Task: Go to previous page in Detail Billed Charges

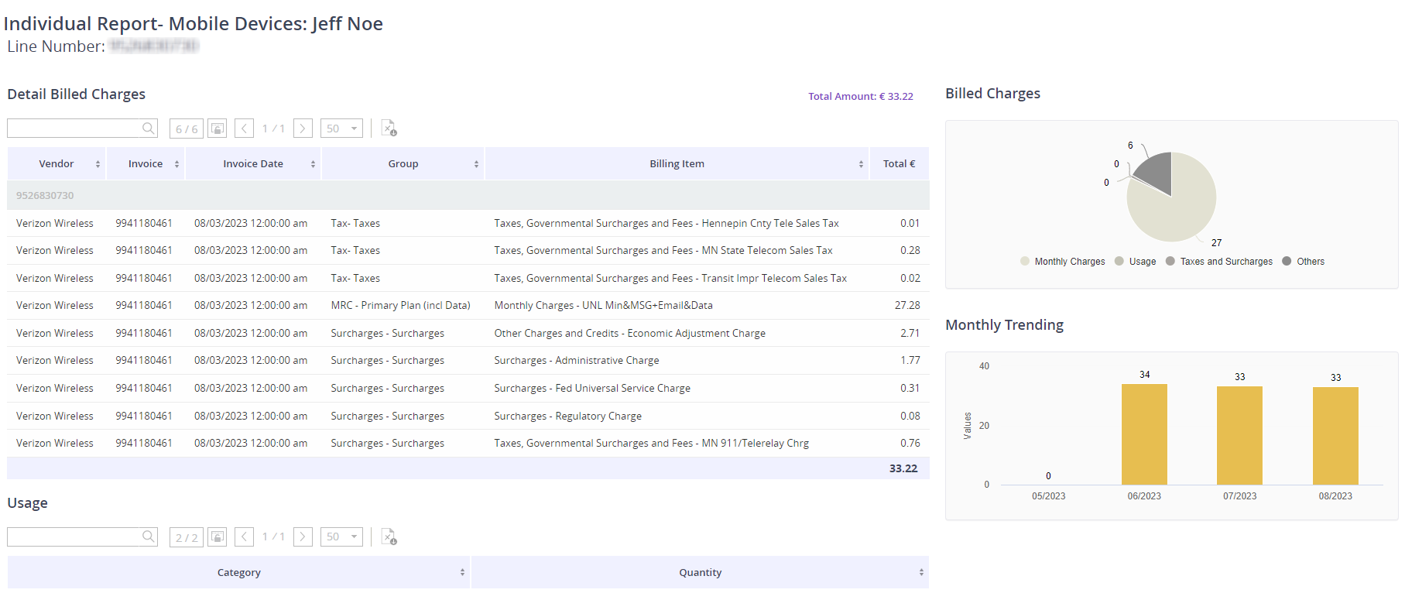Action: pos(245,129)
